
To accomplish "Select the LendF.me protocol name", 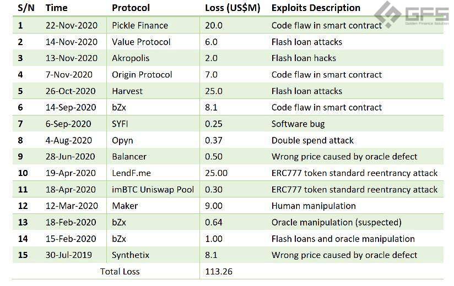I will point(131,173).
